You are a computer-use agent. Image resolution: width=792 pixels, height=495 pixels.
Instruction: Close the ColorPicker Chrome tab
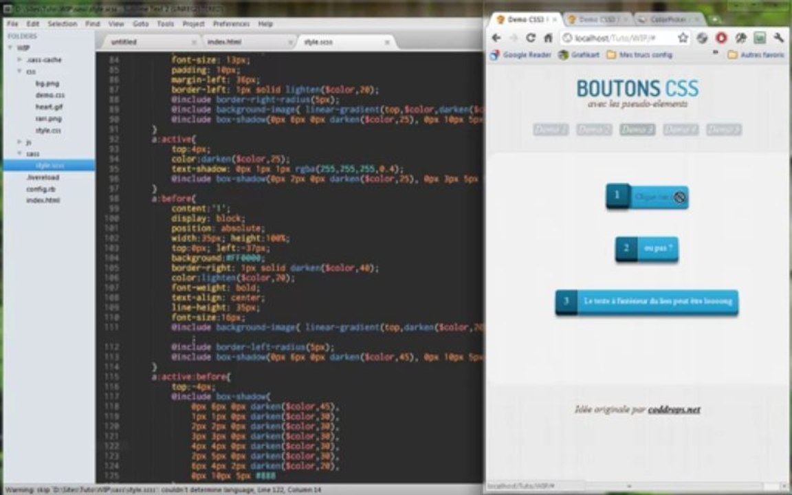click(698, 20)
